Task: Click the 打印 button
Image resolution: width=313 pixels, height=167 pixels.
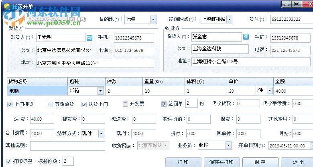Action: [x=183, y=162]
